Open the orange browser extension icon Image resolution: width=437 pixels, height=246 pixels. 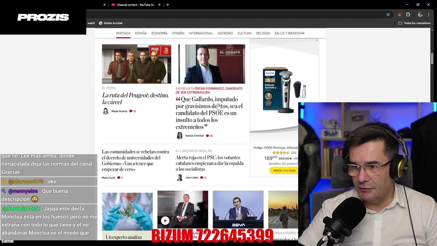(399, 15)
